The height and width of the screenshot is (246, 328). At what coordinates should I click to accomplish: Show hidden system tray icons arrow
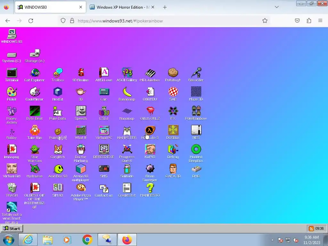pos(272,240)
